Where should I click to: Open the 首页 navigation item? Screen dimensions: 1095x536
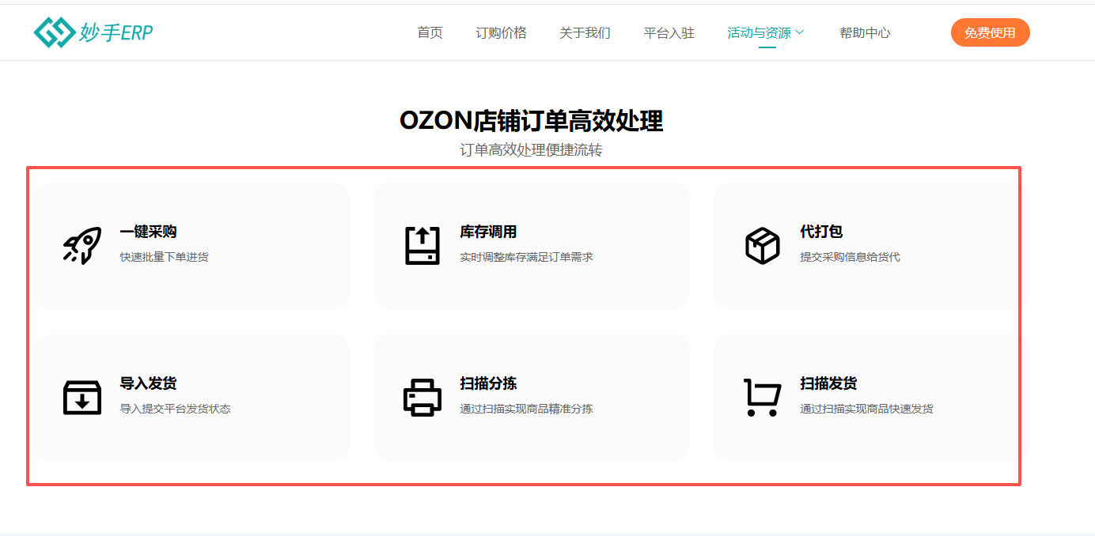click(x=430, y=32)
